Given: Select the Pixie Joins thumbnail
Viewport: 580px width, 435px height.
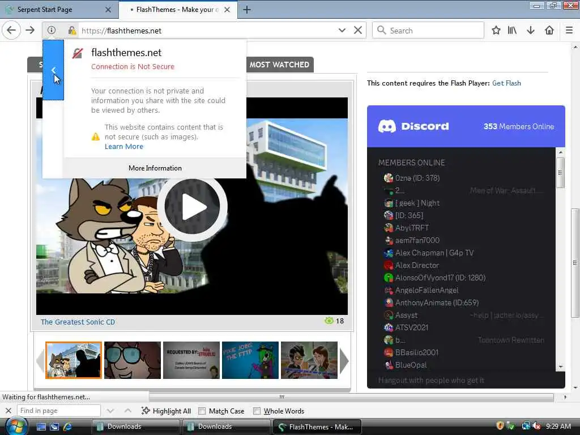Looking at the screenshot, I should pos(250,360).
